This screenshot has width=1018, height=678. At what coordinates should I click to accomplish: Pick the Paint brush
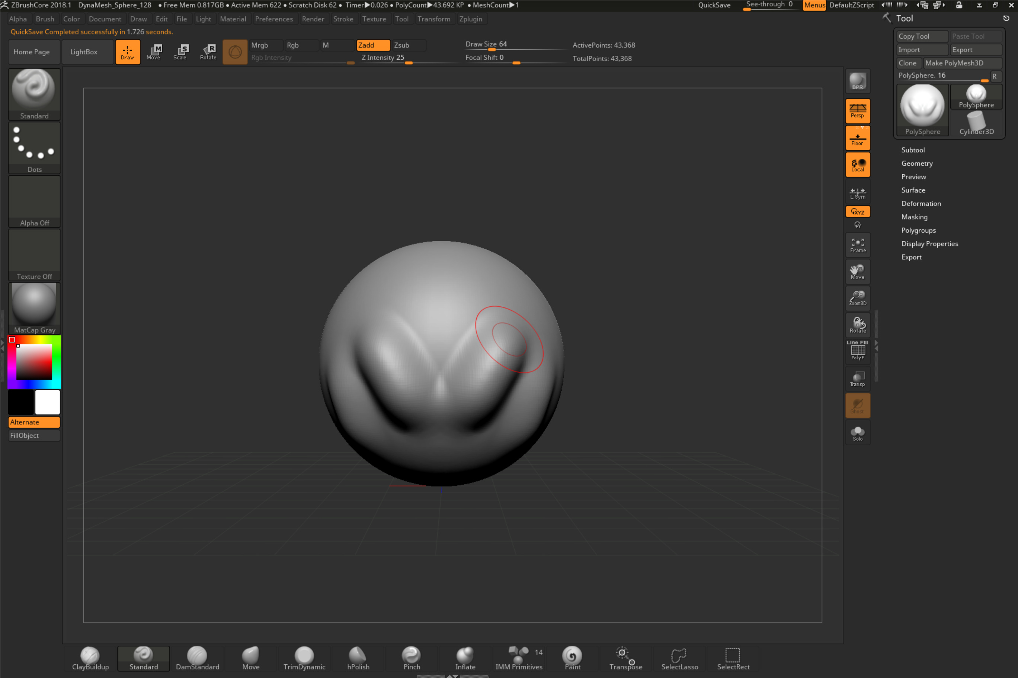pyautogui.click(x=572, y=658)
